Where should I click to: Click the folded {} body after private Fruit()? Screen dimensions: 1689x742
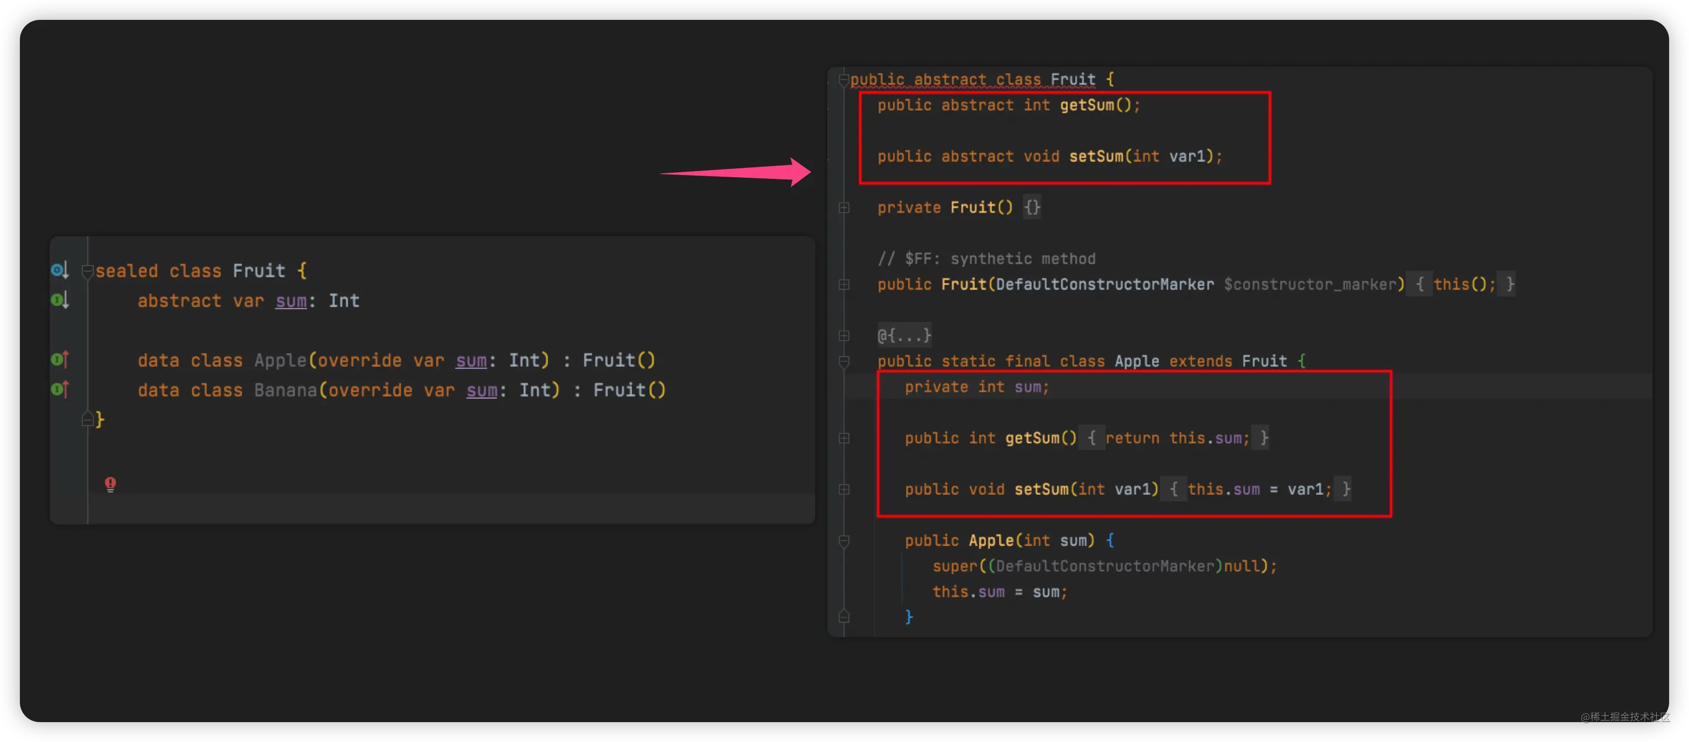coord(1032,207)
